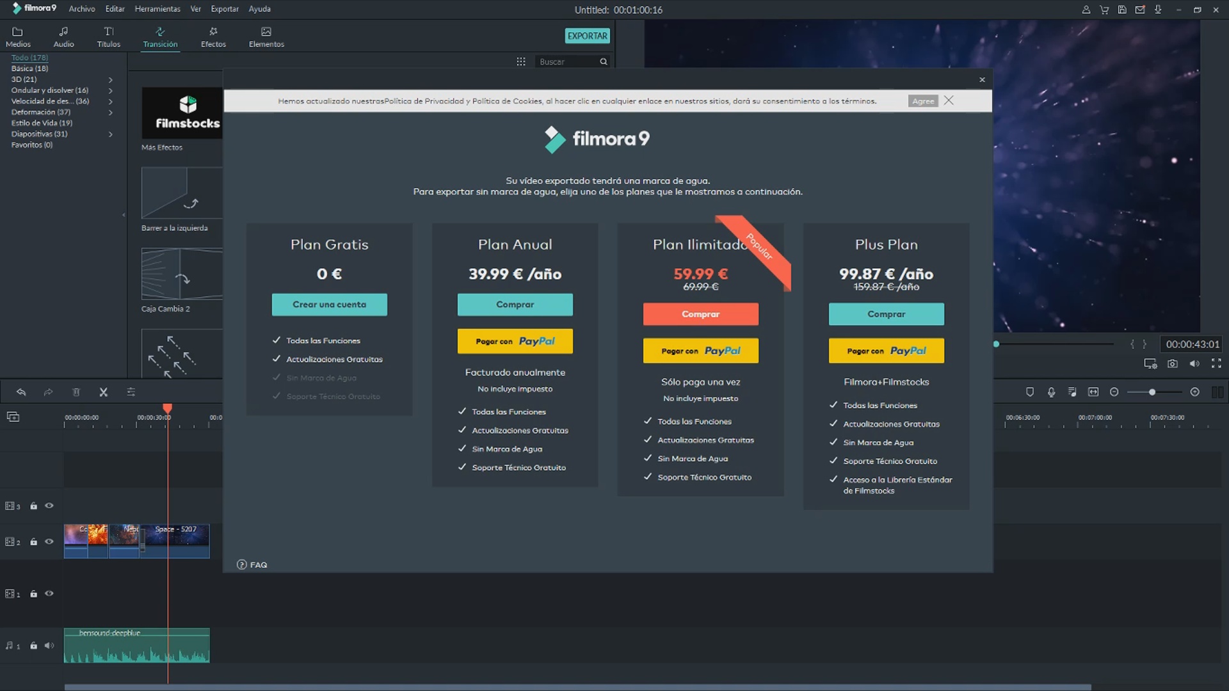Click the fullscreen preview icon
Viewport: 1229px width, 691px height.
tap(1216, 363)
